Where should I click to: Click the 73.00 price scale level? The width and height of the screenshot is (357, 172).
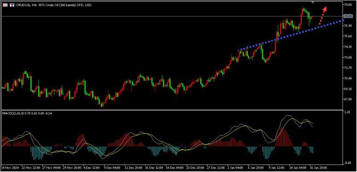(348, 57)
